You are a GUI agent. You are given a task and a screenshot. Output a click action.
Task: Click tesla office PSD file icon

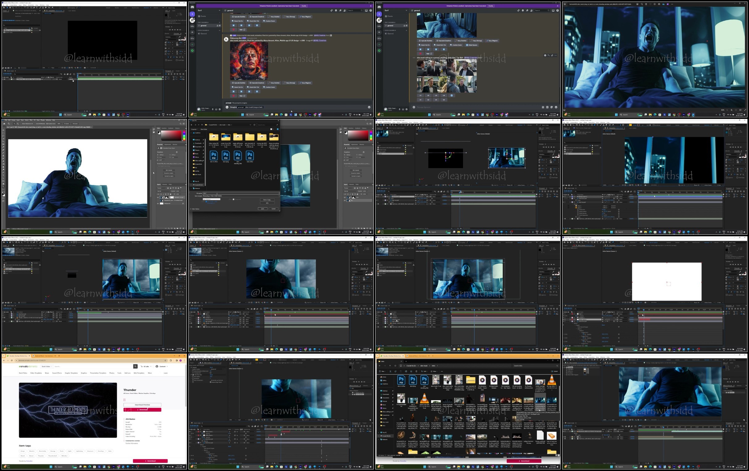250,156
